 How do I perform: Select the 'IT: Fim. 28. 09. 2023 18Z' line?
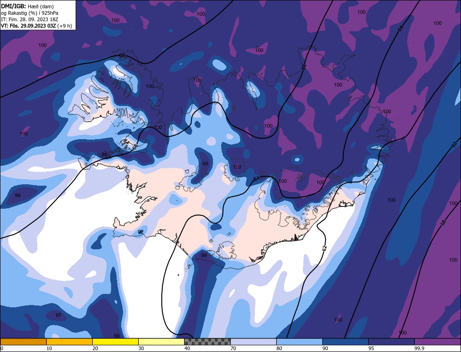coord(30,19)
